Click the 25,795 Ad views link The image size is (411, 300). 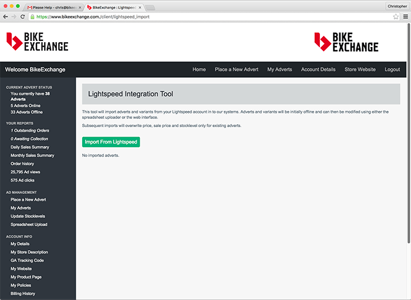pos(25,172)
